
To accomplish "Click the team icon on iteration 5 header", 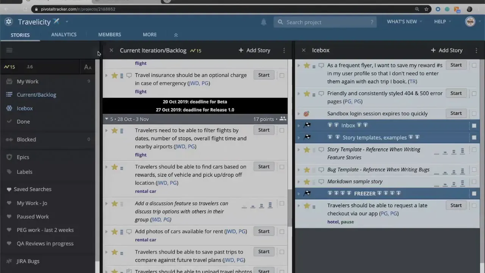I will point(283,119).
